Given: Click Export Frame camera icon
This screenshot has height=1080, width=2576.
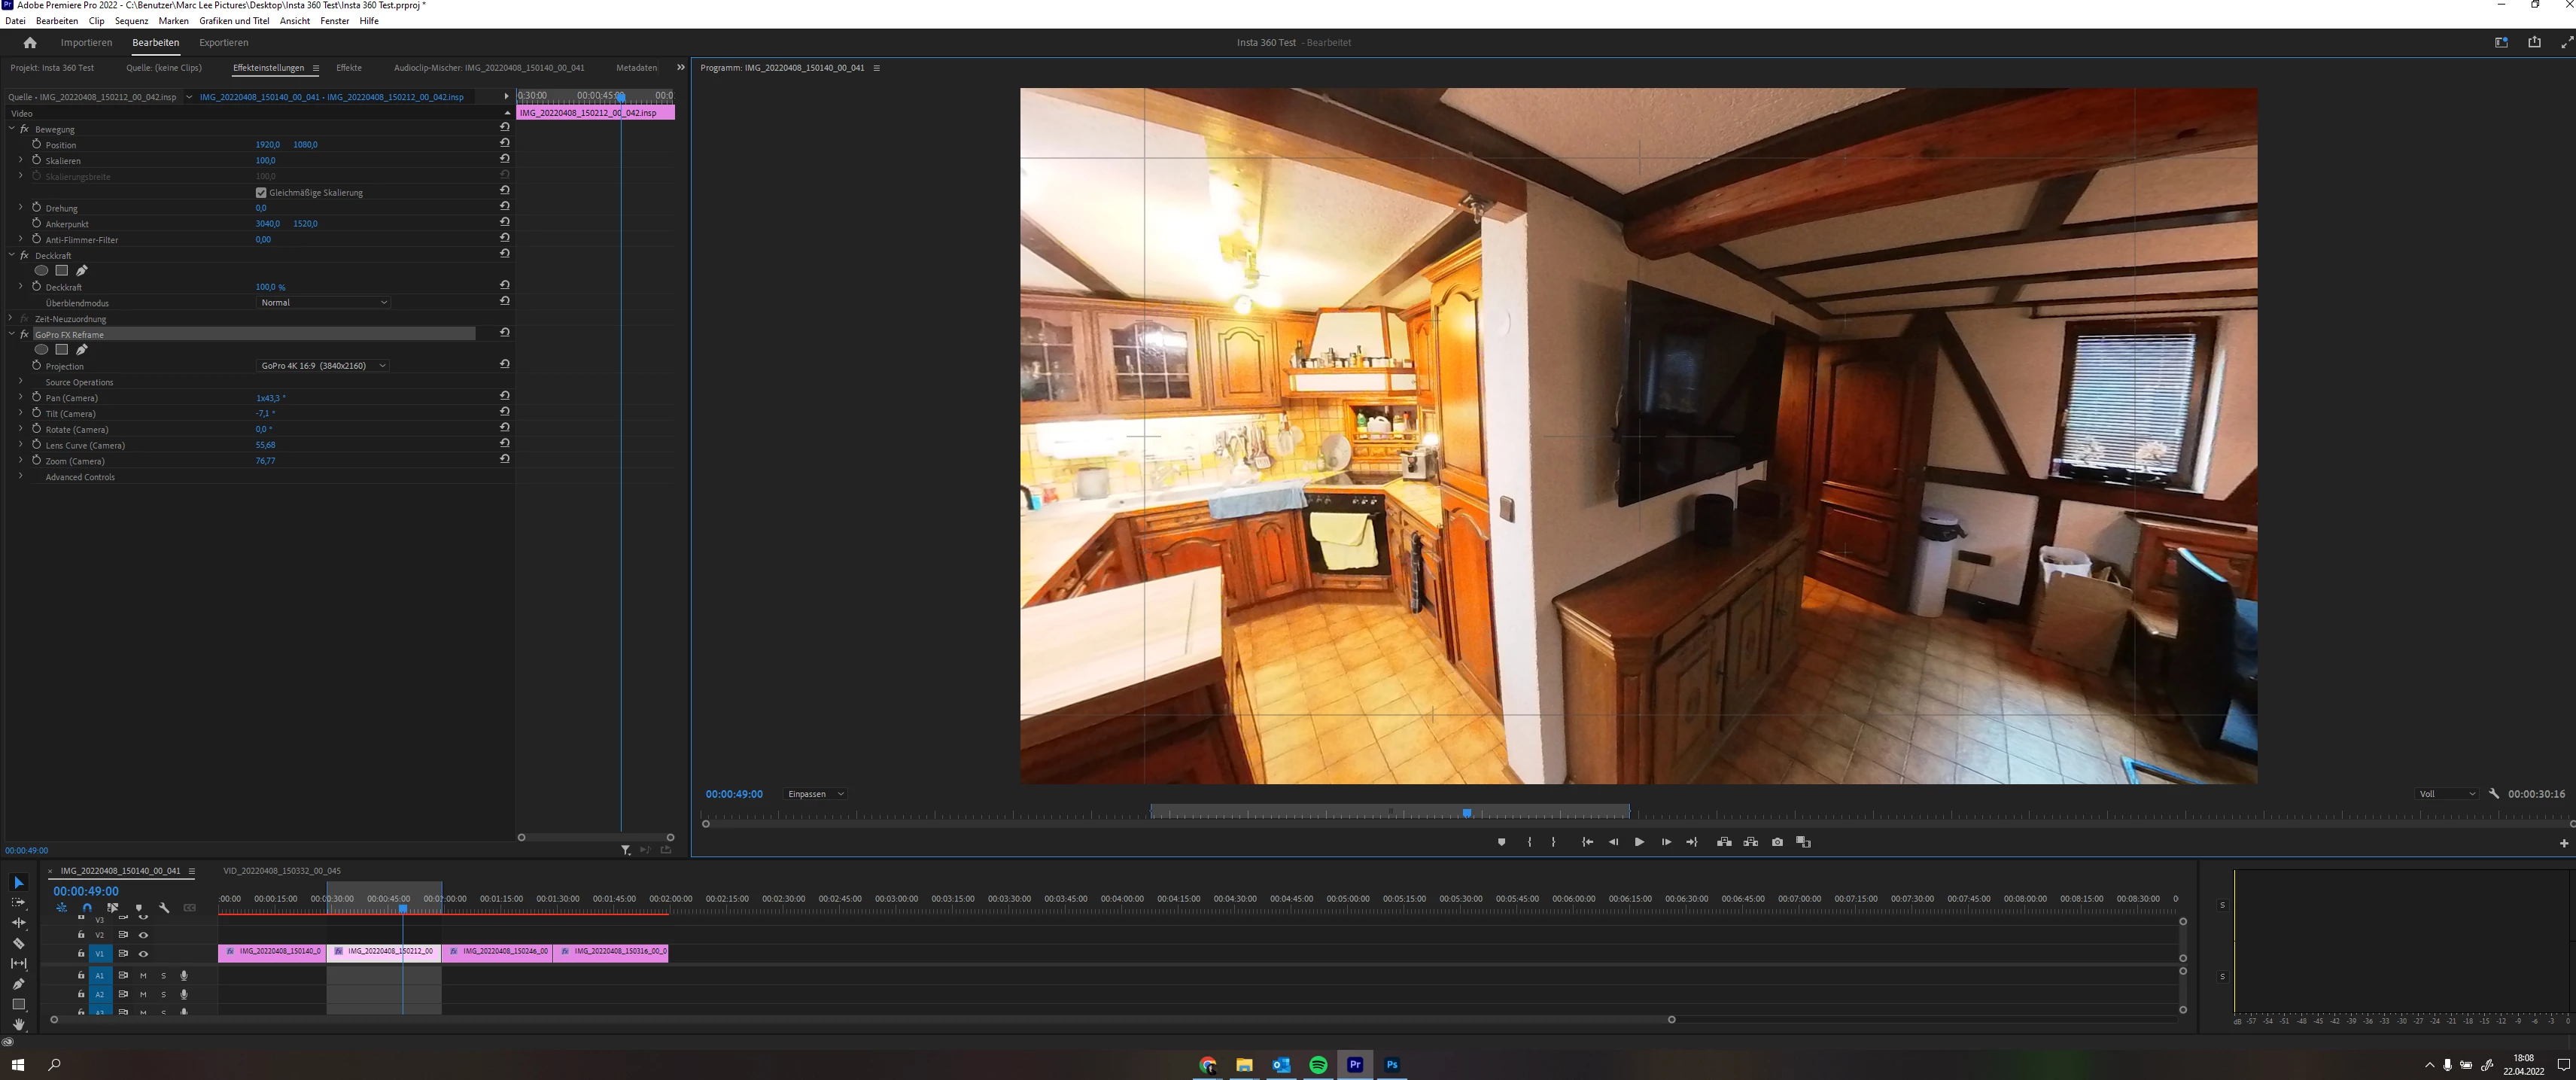Looking at the screenshot, I should click(x=1777, y=842).
